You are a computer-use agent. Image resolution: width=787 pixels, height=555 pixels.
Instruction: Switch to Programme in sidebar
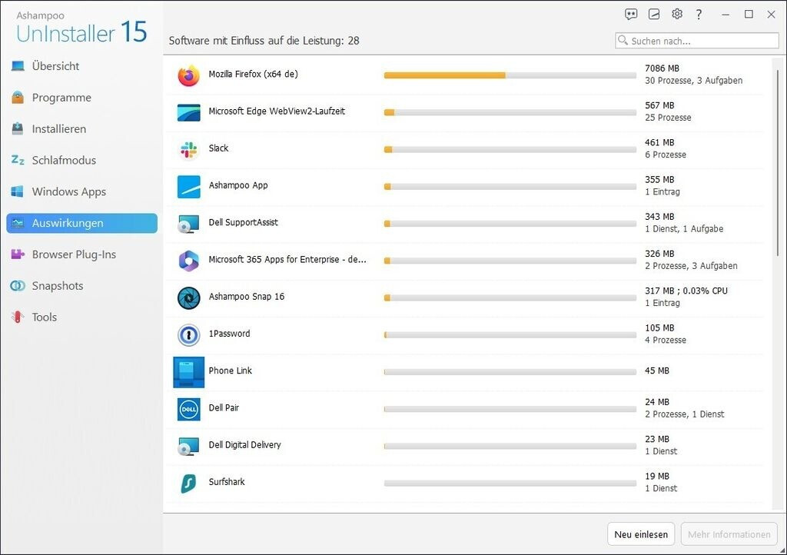pyautogui.click(x=61, y=98)
